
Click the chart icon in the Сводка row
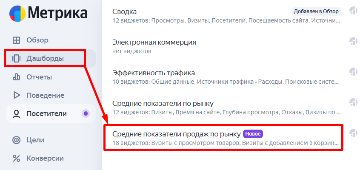353,11
